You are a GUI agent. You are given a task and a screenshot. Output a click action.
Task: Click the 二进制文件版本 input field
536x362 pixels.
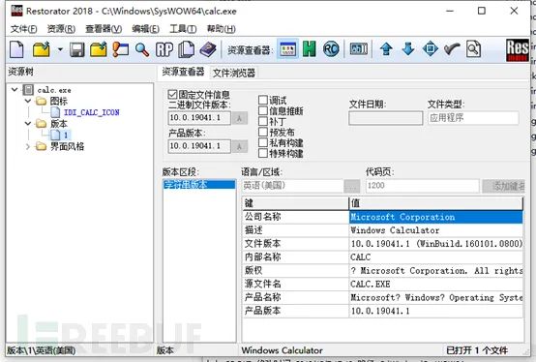199,118
